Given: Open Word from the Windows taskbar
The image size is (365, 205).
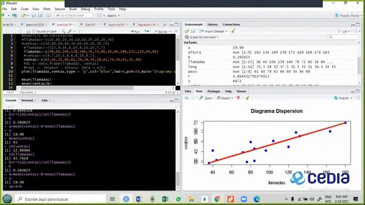Looking at the screenshot, I should [x=139, y=199].
